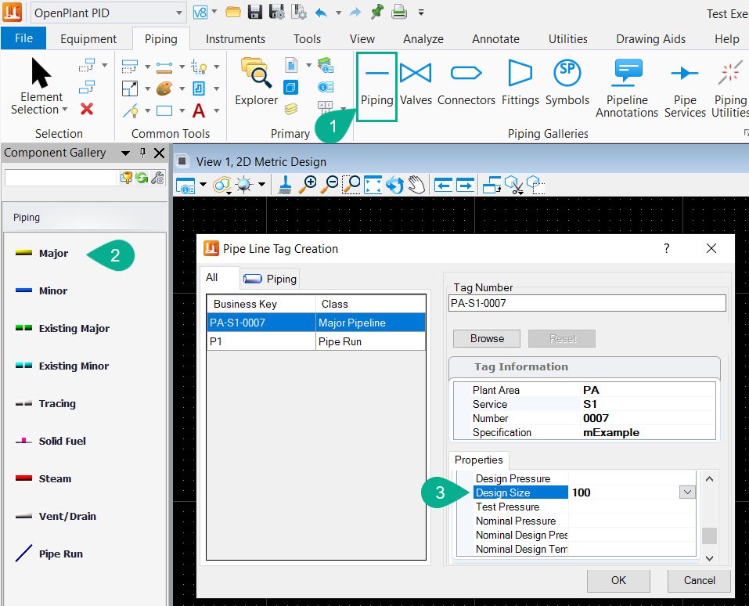The width and height of the screenshot is (749, 606).
Task: Open the Explorer tool
Action: point(256,82)
